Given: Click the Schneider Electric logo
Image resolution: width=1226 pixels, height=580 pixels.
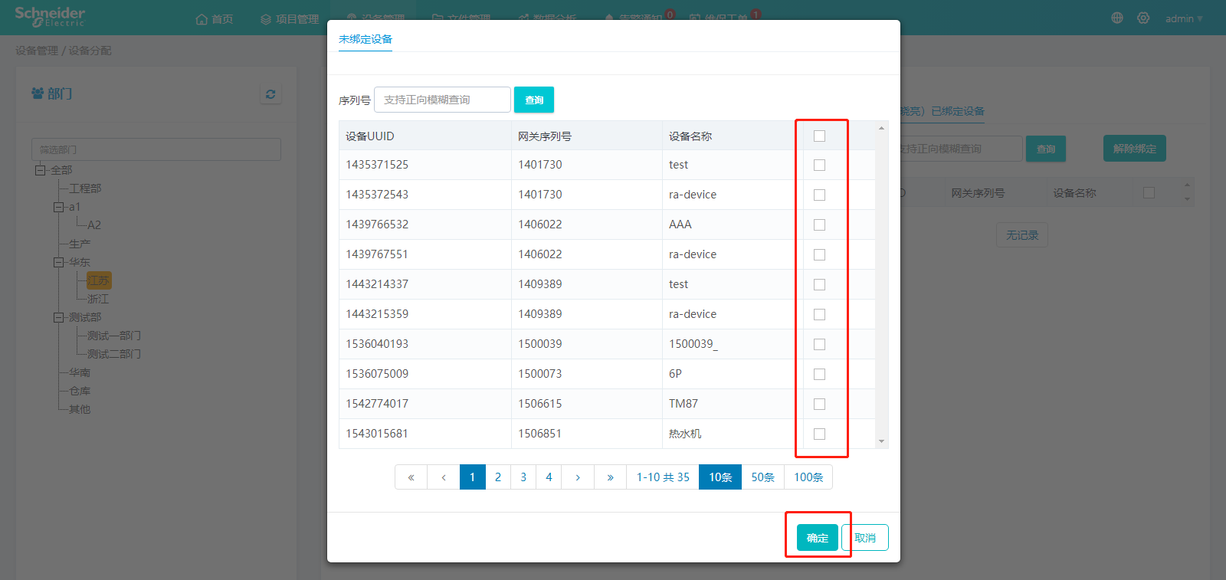Looking at the screenshot, I should pyautogui.click(x=50, y=17).
